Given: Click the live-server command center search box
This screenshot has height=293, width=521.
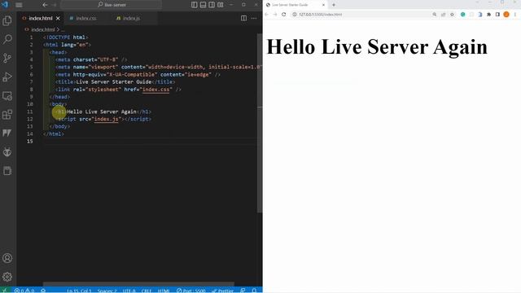Looking at the screenshot, I should 112,5.
